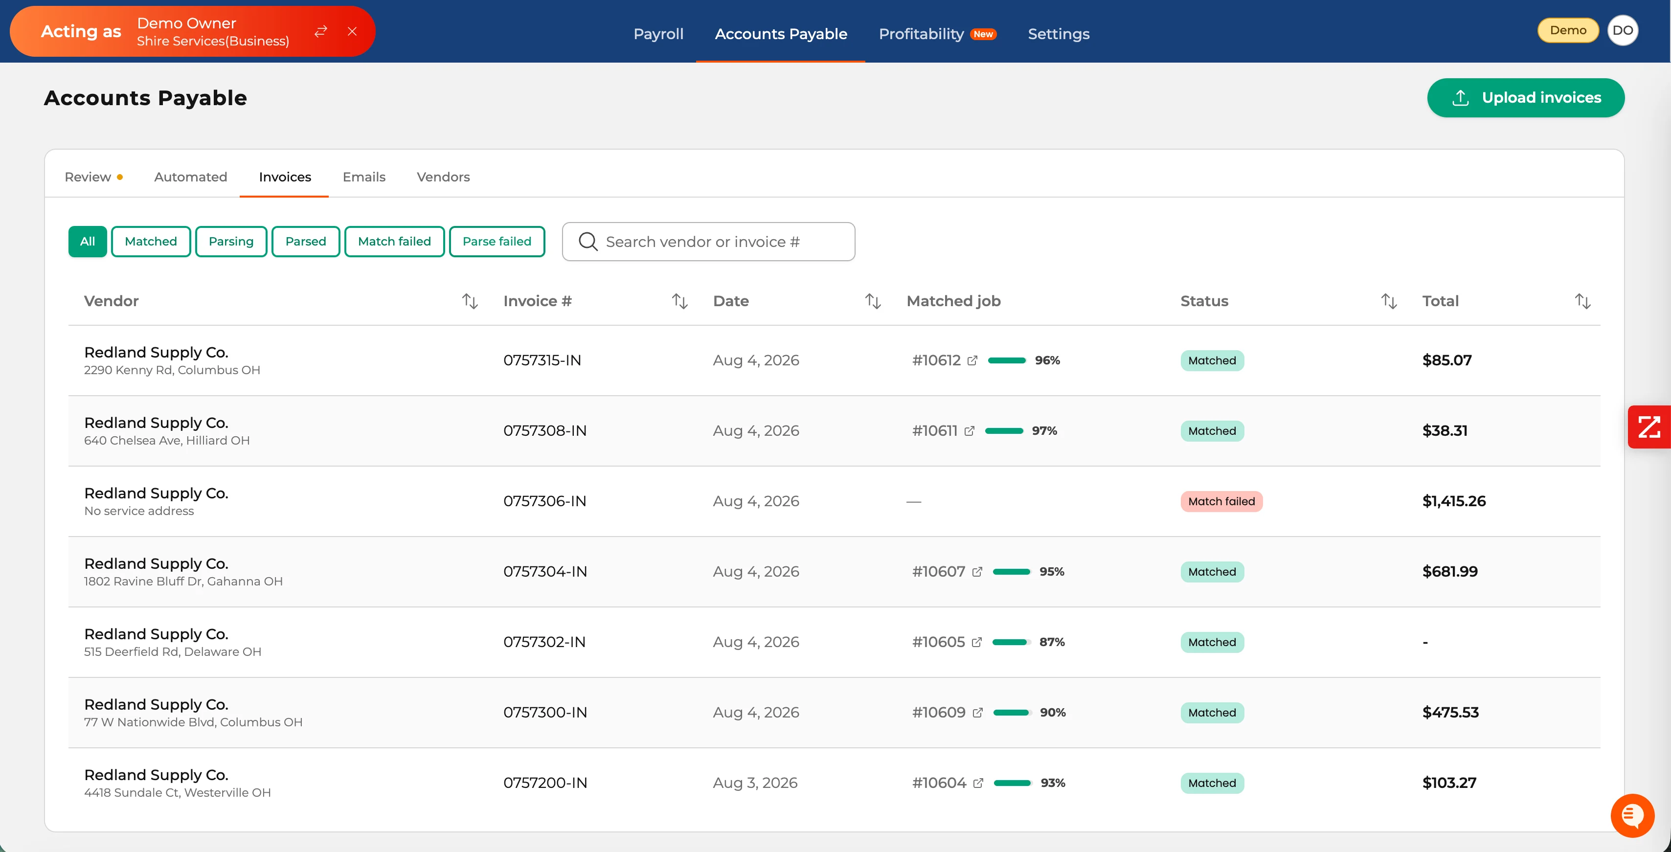1671x852 pixels.
Task: Switch to the Emails tab
Action: [x=364, y=177]
